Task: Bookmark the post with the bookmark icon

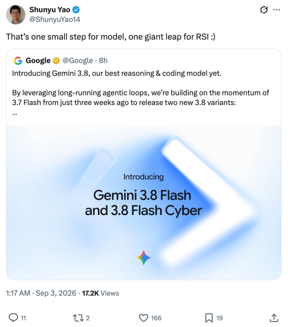Action: click(209, 318)
